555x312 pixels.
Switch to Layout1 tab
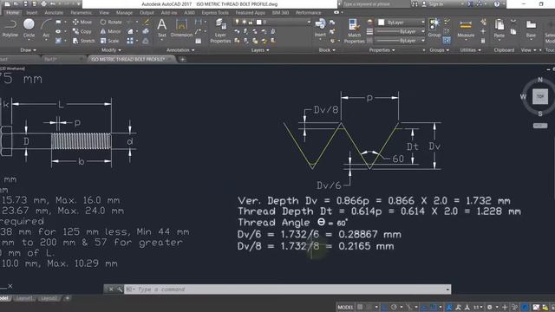pyautogui.click(x=24, y=298)
